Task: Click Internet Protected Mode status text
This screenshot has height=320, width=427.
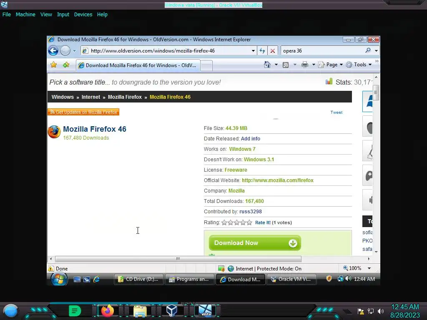Action: coord(269,269)
